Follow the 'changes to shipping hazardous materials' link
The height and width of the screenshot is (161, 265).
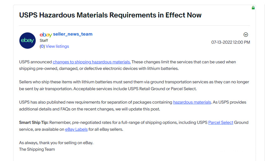click(92, 62)
